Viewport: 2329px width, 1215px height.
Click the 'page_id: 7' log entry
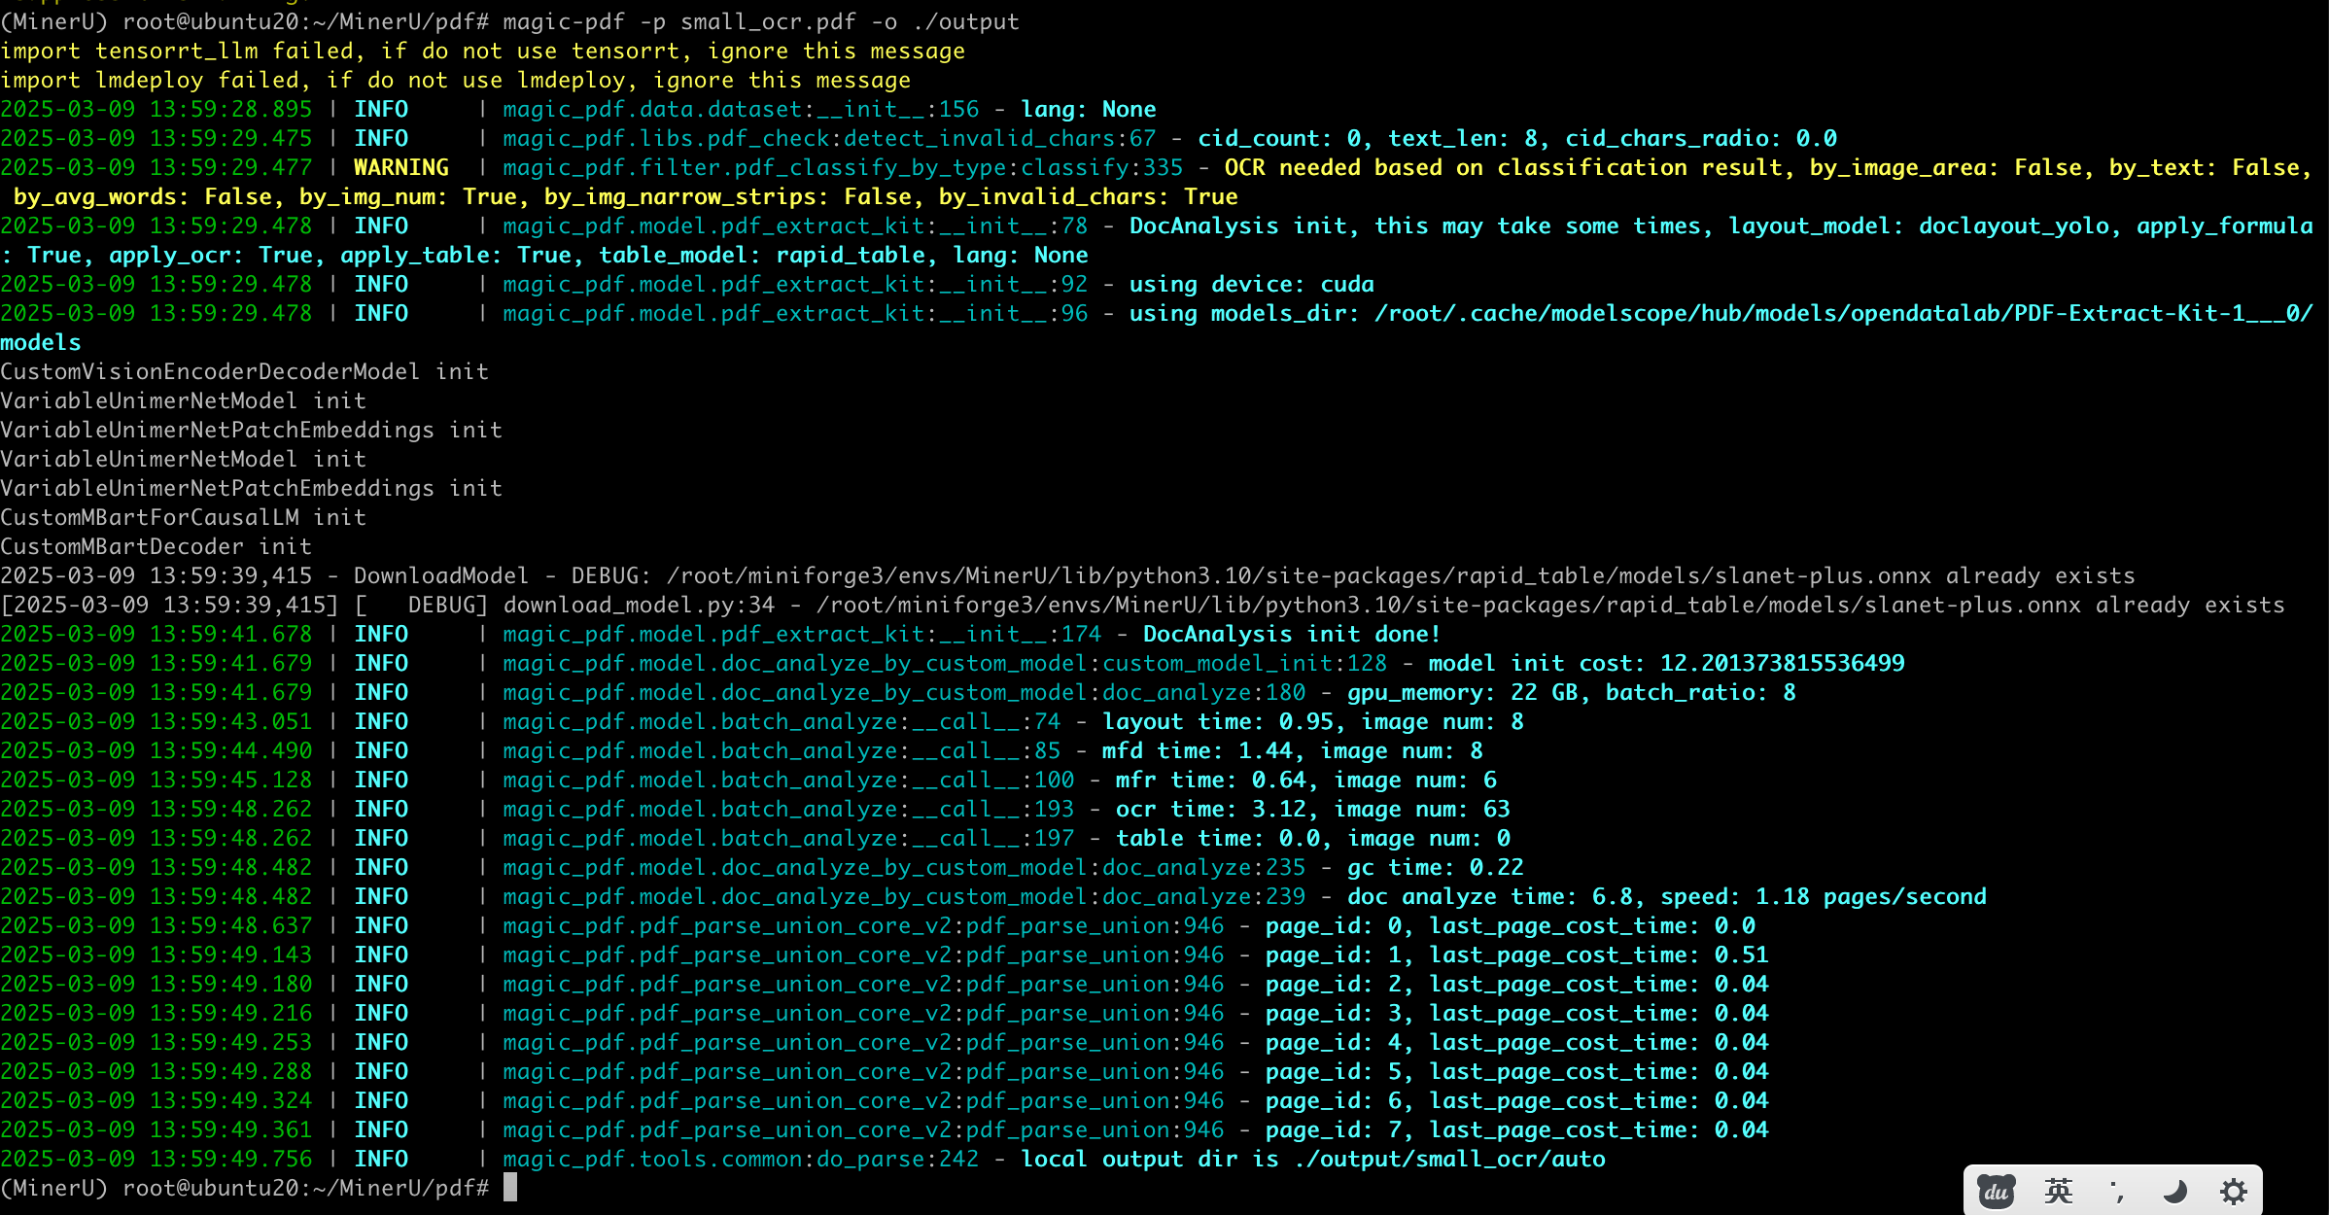(x=1332, y=1129)
